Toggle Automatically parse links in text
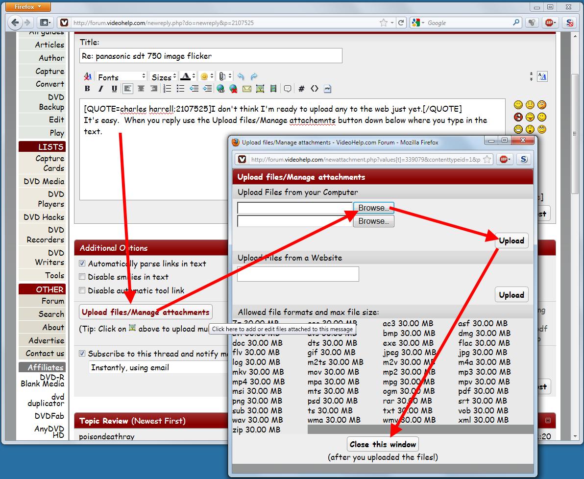 pos(82,263)
